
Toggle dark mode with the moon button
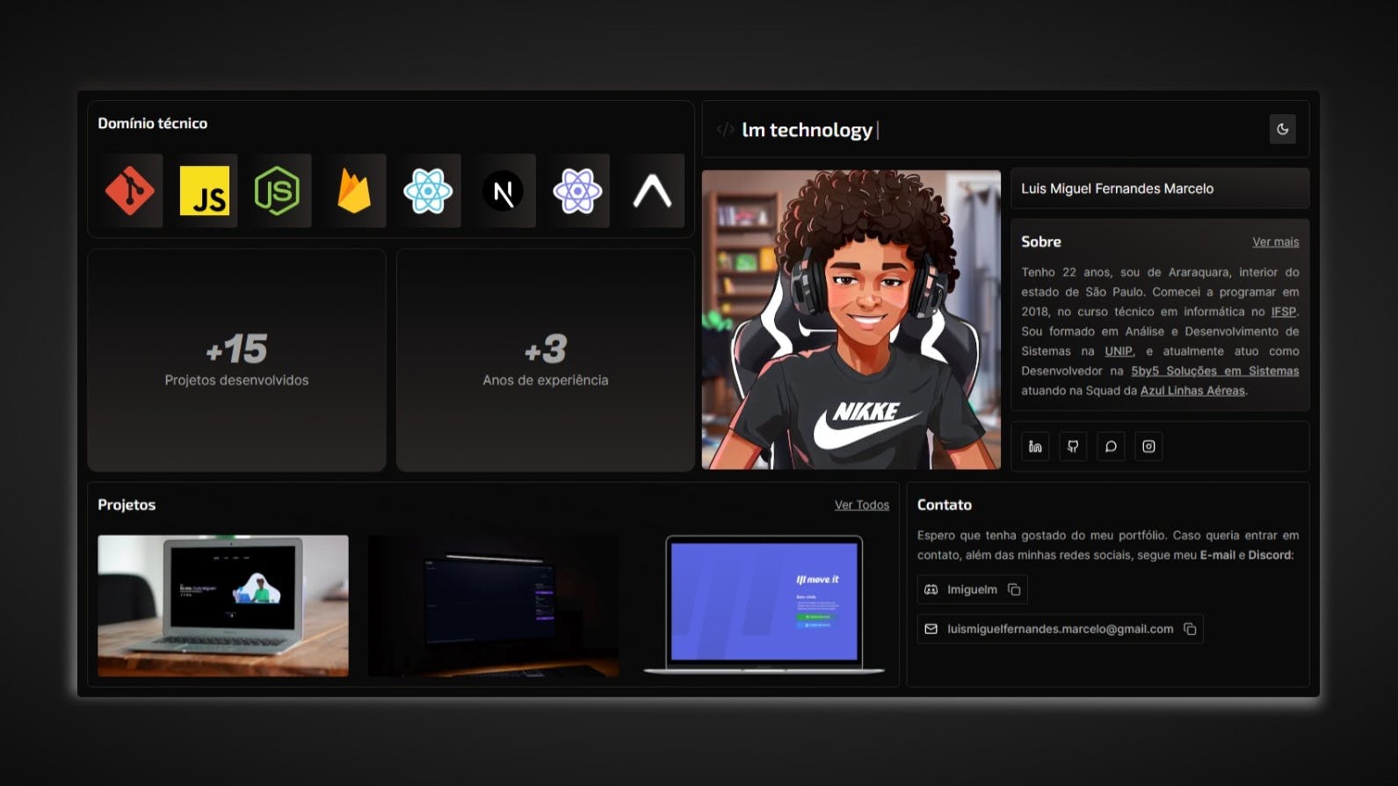click(x=1282, y=129)
